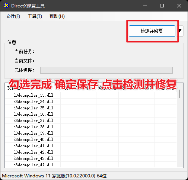Click the 总体进度 progress bar
Viewport: 188px width, 180px height.
pyautogui.click(x=106, y=70)
